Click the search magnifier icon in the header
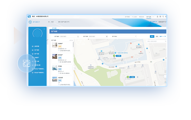 [163, 17]
